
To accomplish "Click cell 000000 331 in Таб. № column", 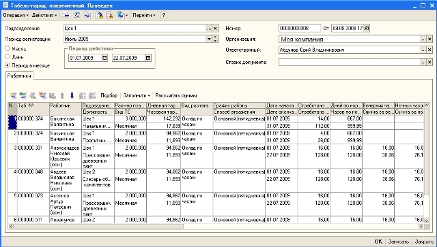I will [x=33, y=156].
